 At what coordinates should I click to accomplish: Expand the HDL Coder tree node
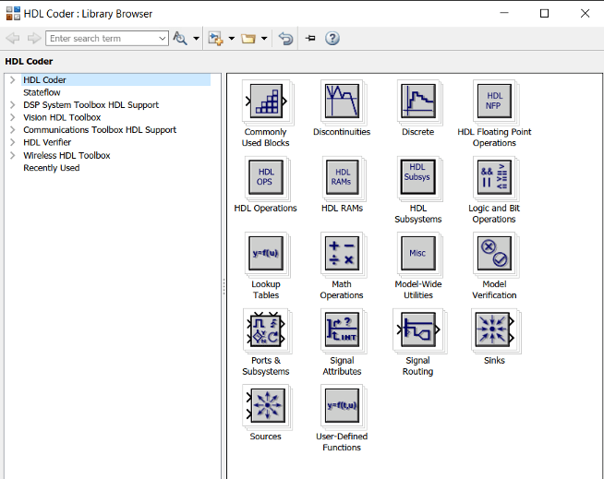tap(12, 79)
